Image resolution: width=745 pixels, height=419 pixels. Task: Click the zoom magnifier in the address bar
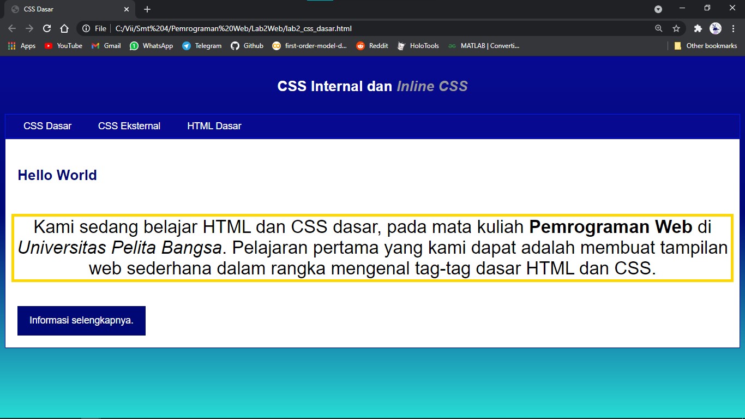click(659, 28)
